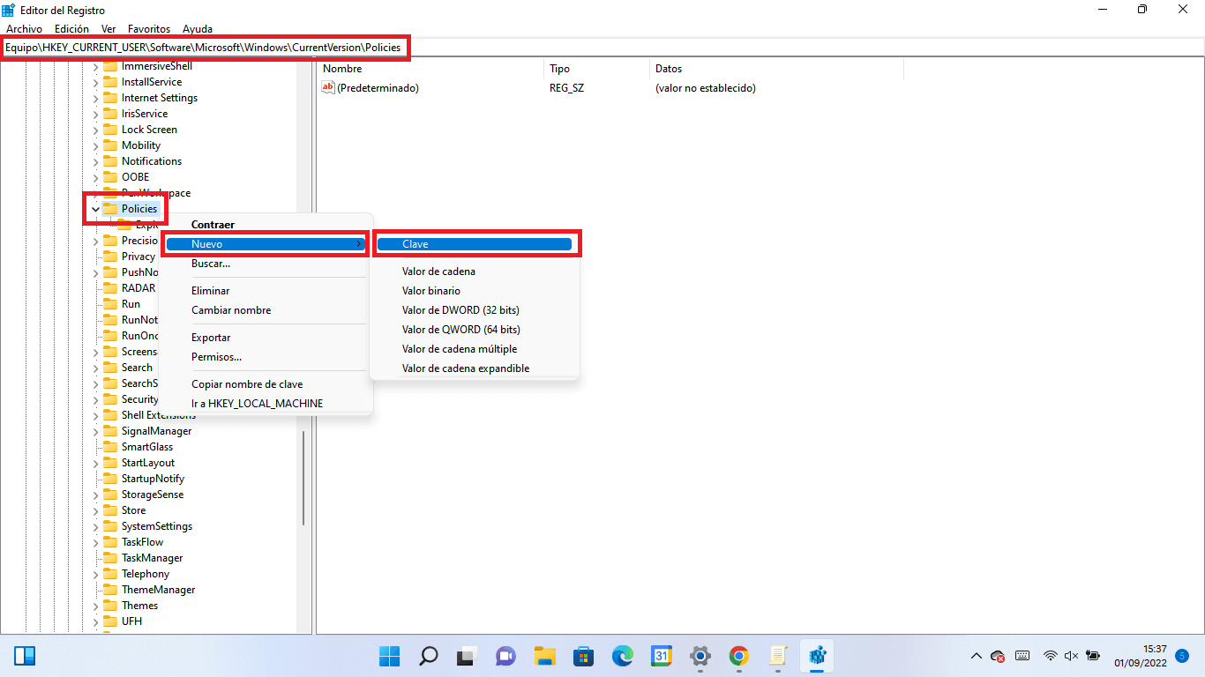
Task: Click the Wi-Fi network tray icon
Action: [1051, 656]
